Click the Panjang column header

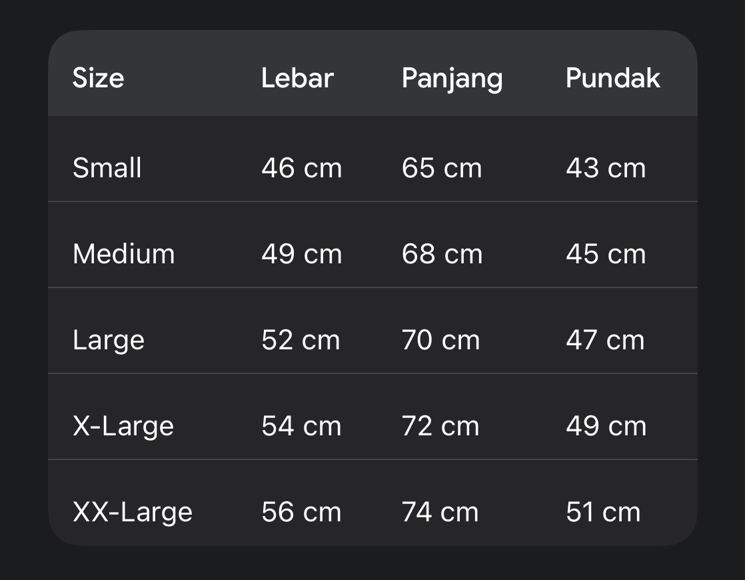coord(452,79)
